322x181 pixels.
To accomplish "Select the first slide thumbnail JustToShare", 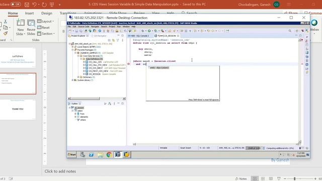I will coord(18,58).
